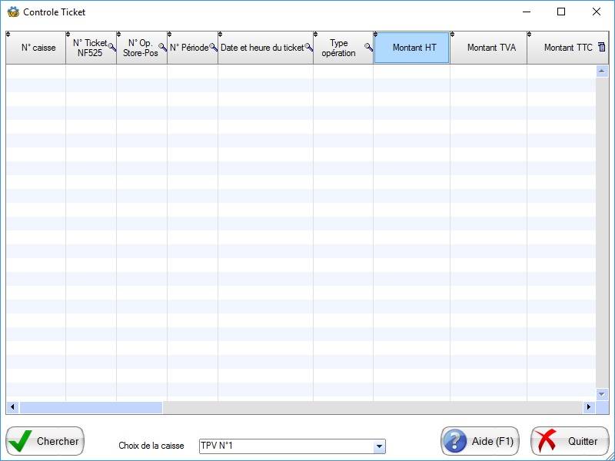
Task: Maximize the Controle Ticket window
Action: coord(561,12)
